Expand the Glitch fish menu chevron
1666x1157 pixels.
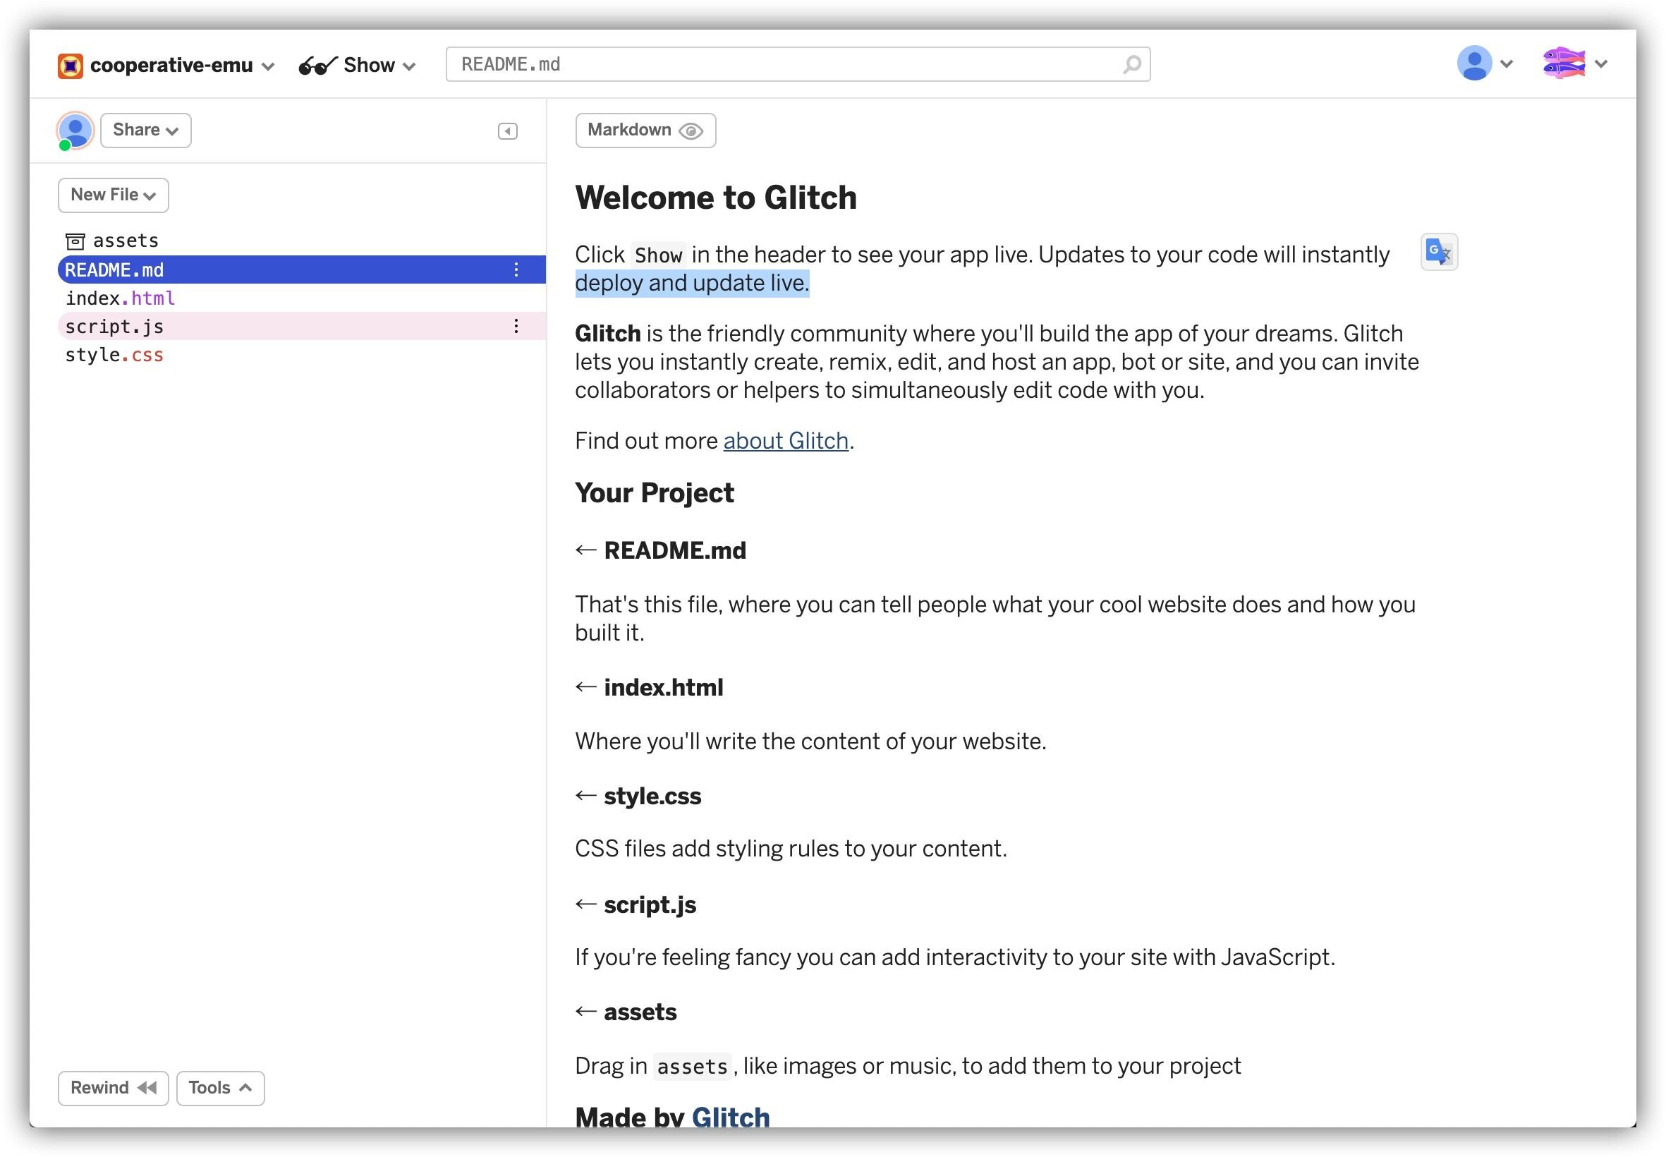1602,63
